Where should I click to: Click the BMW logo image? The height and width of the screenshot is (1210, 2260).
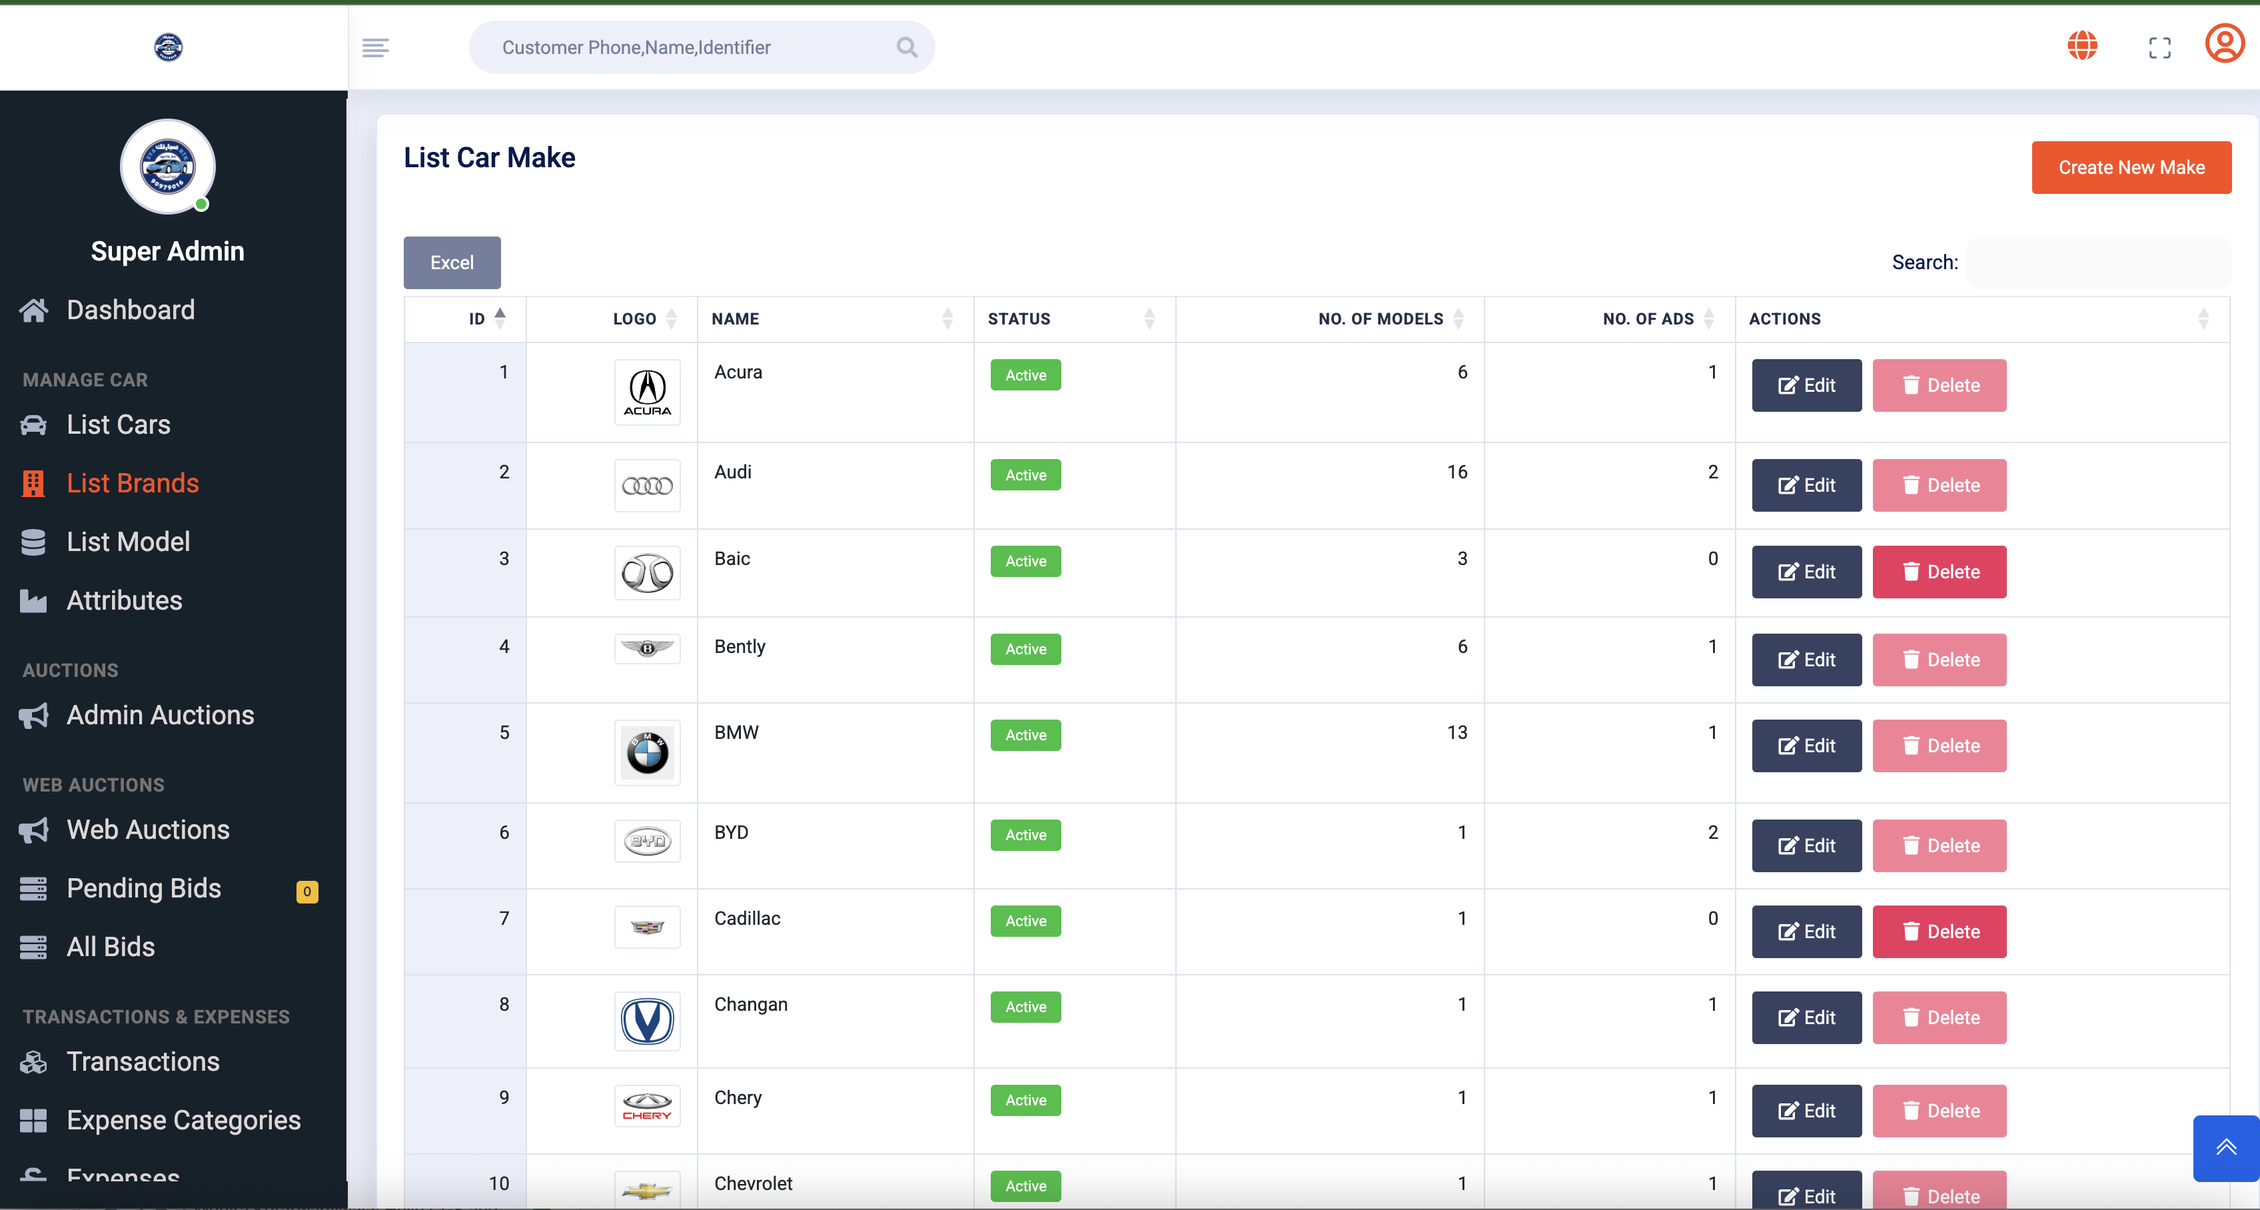648,753
